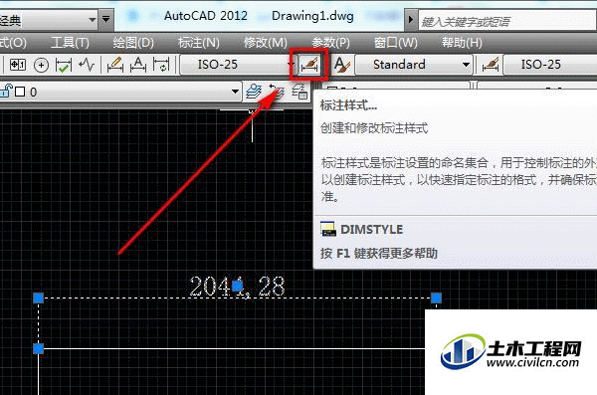
Task: Click the layer 0 color square
Action: (20, 92)
